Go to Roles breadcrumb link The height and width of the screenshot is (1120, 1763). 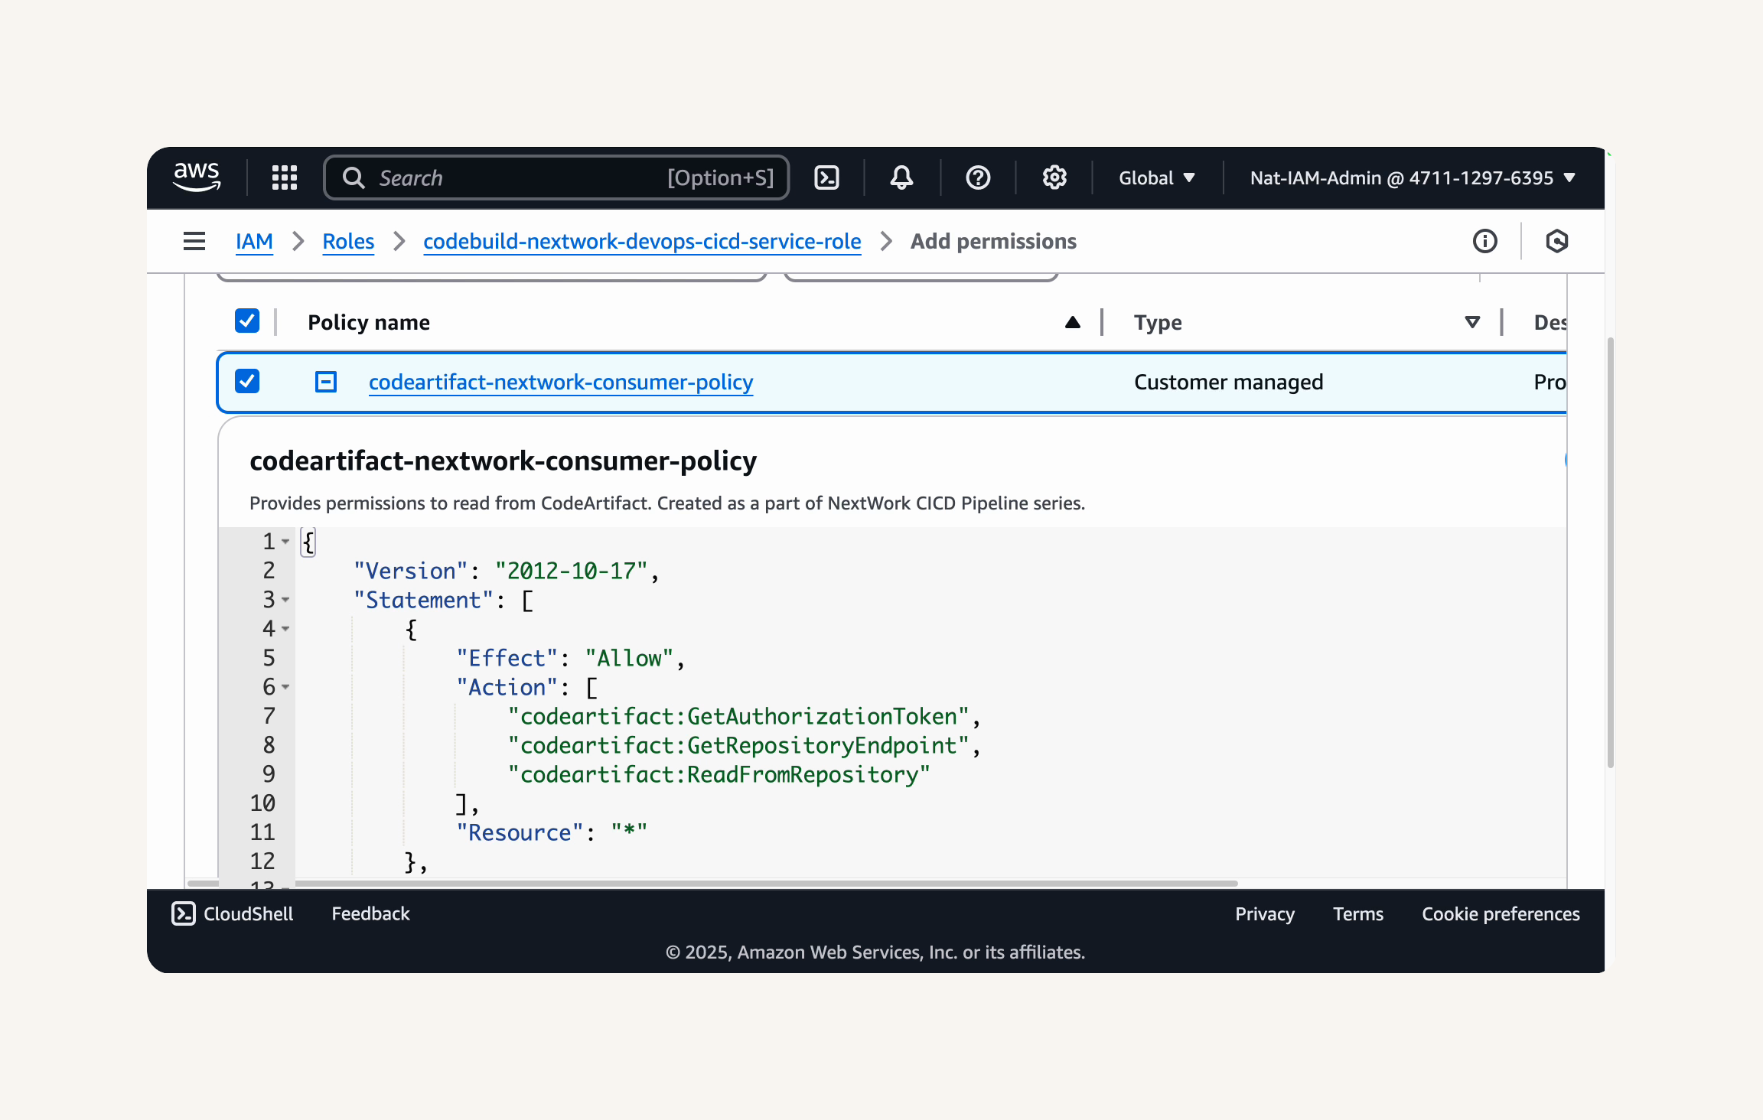click(x=348, y=241)
